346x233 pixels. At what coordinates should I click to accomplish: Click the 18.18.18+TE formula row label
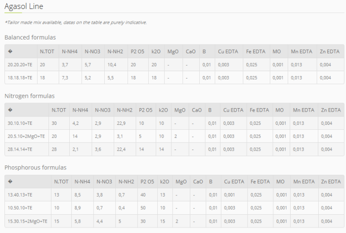[20, 78]
